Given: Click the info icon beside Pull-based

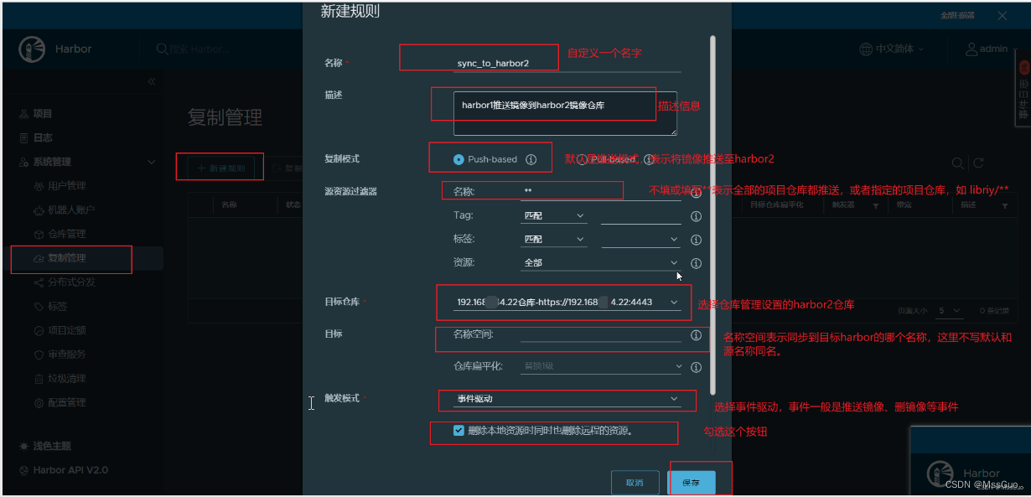Looking at the screenshot, I should point(649,159).
